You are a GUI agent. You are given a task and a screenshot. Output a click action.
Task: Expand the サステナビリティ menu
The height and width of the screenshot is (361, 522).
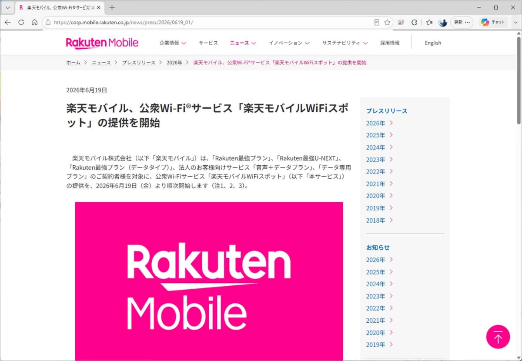coord(345,43)
